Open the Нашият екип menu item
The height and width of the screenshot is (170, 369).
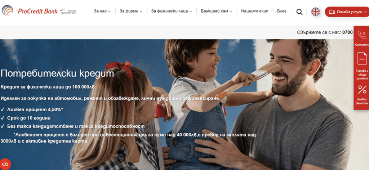point(255,11)
